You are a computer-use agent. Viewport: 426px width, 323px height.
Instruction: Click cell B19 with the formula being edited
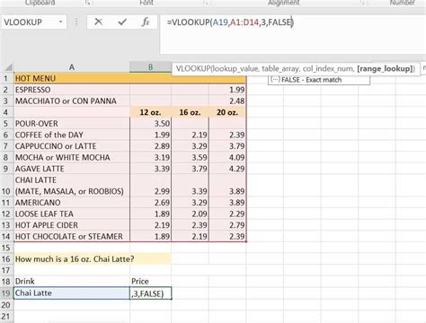pyautogui.click(x=151, y=293)
